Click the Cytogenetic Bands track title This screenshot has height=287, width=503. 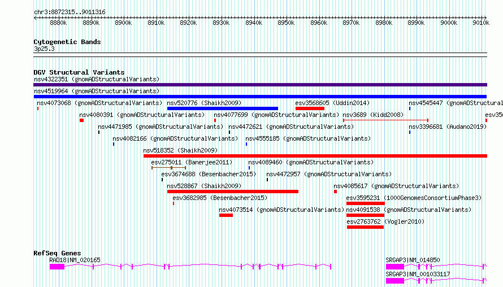(x=67, y=42)
